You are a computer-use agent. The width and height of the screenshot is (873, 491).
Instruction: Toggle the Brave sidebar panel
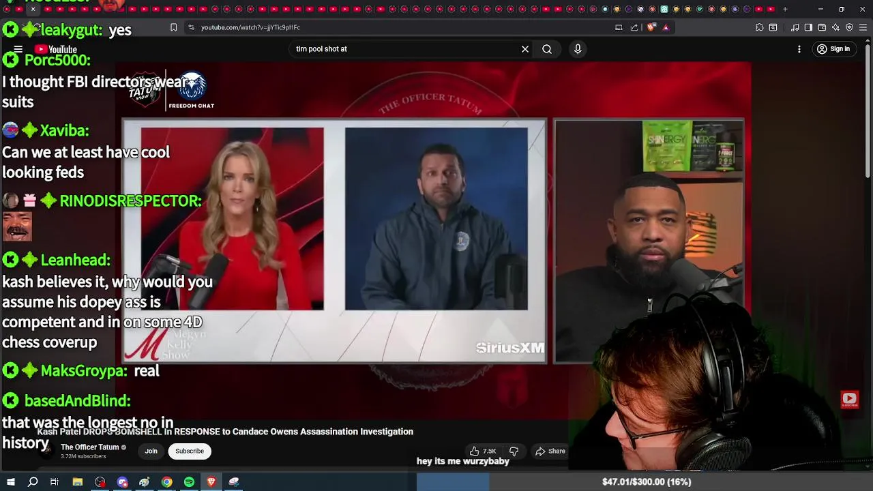[808, 27]
